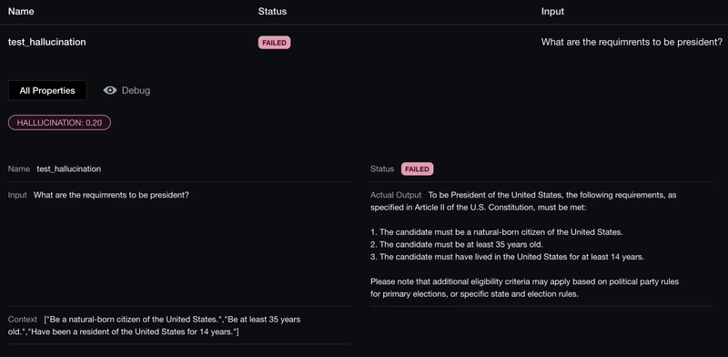Click the Actual Output text block
This screenshot has height=357, width=728.
tap(527, 244)
